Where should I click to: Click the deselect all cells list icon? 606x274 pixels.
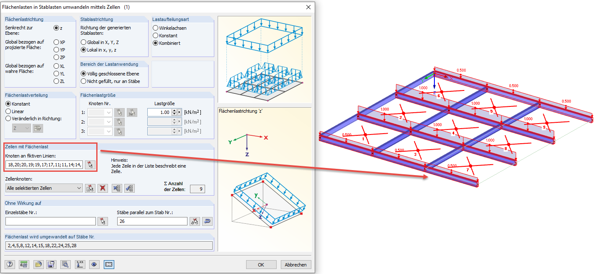coord(117,188)
